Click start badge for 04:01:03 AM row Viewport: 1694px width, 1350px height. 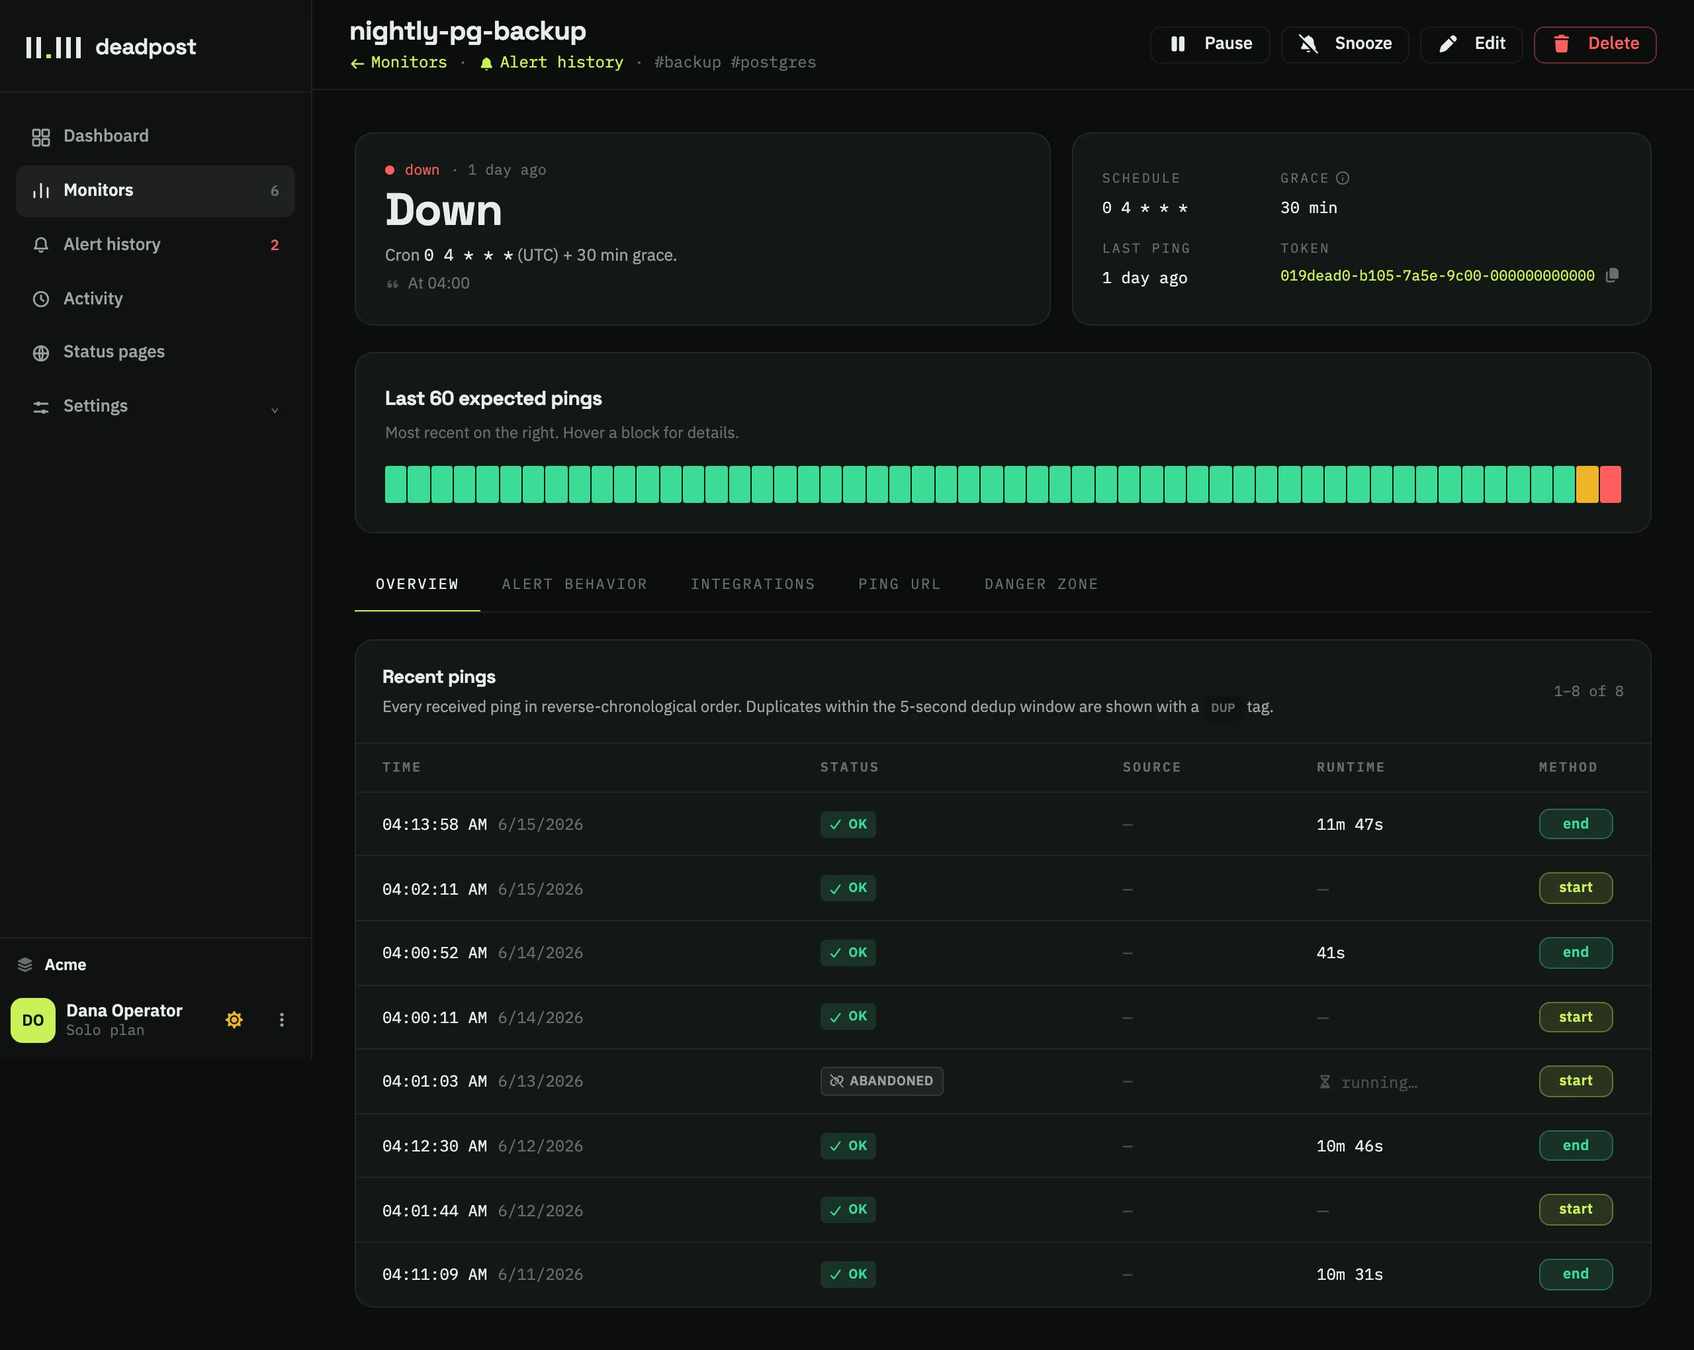click(x=1576, y=1081)
